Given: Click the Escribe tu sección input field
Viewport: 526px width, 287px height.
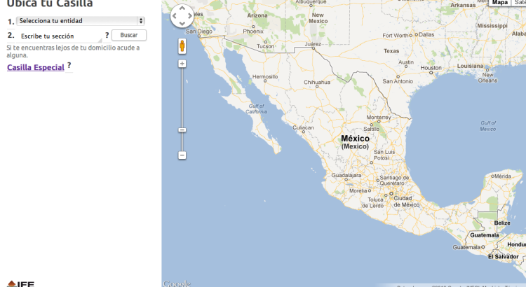Looking at the screenshot, I should tap(60, 36).
